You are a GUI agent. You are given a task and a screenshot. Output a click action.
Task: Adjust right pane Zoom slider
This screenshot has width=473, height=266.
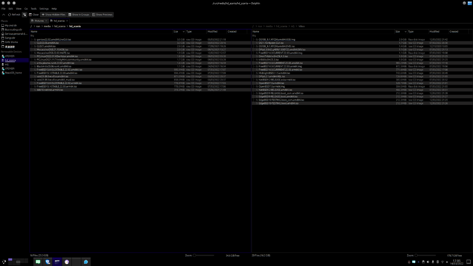pyautogui.click(x=425, y=255)
